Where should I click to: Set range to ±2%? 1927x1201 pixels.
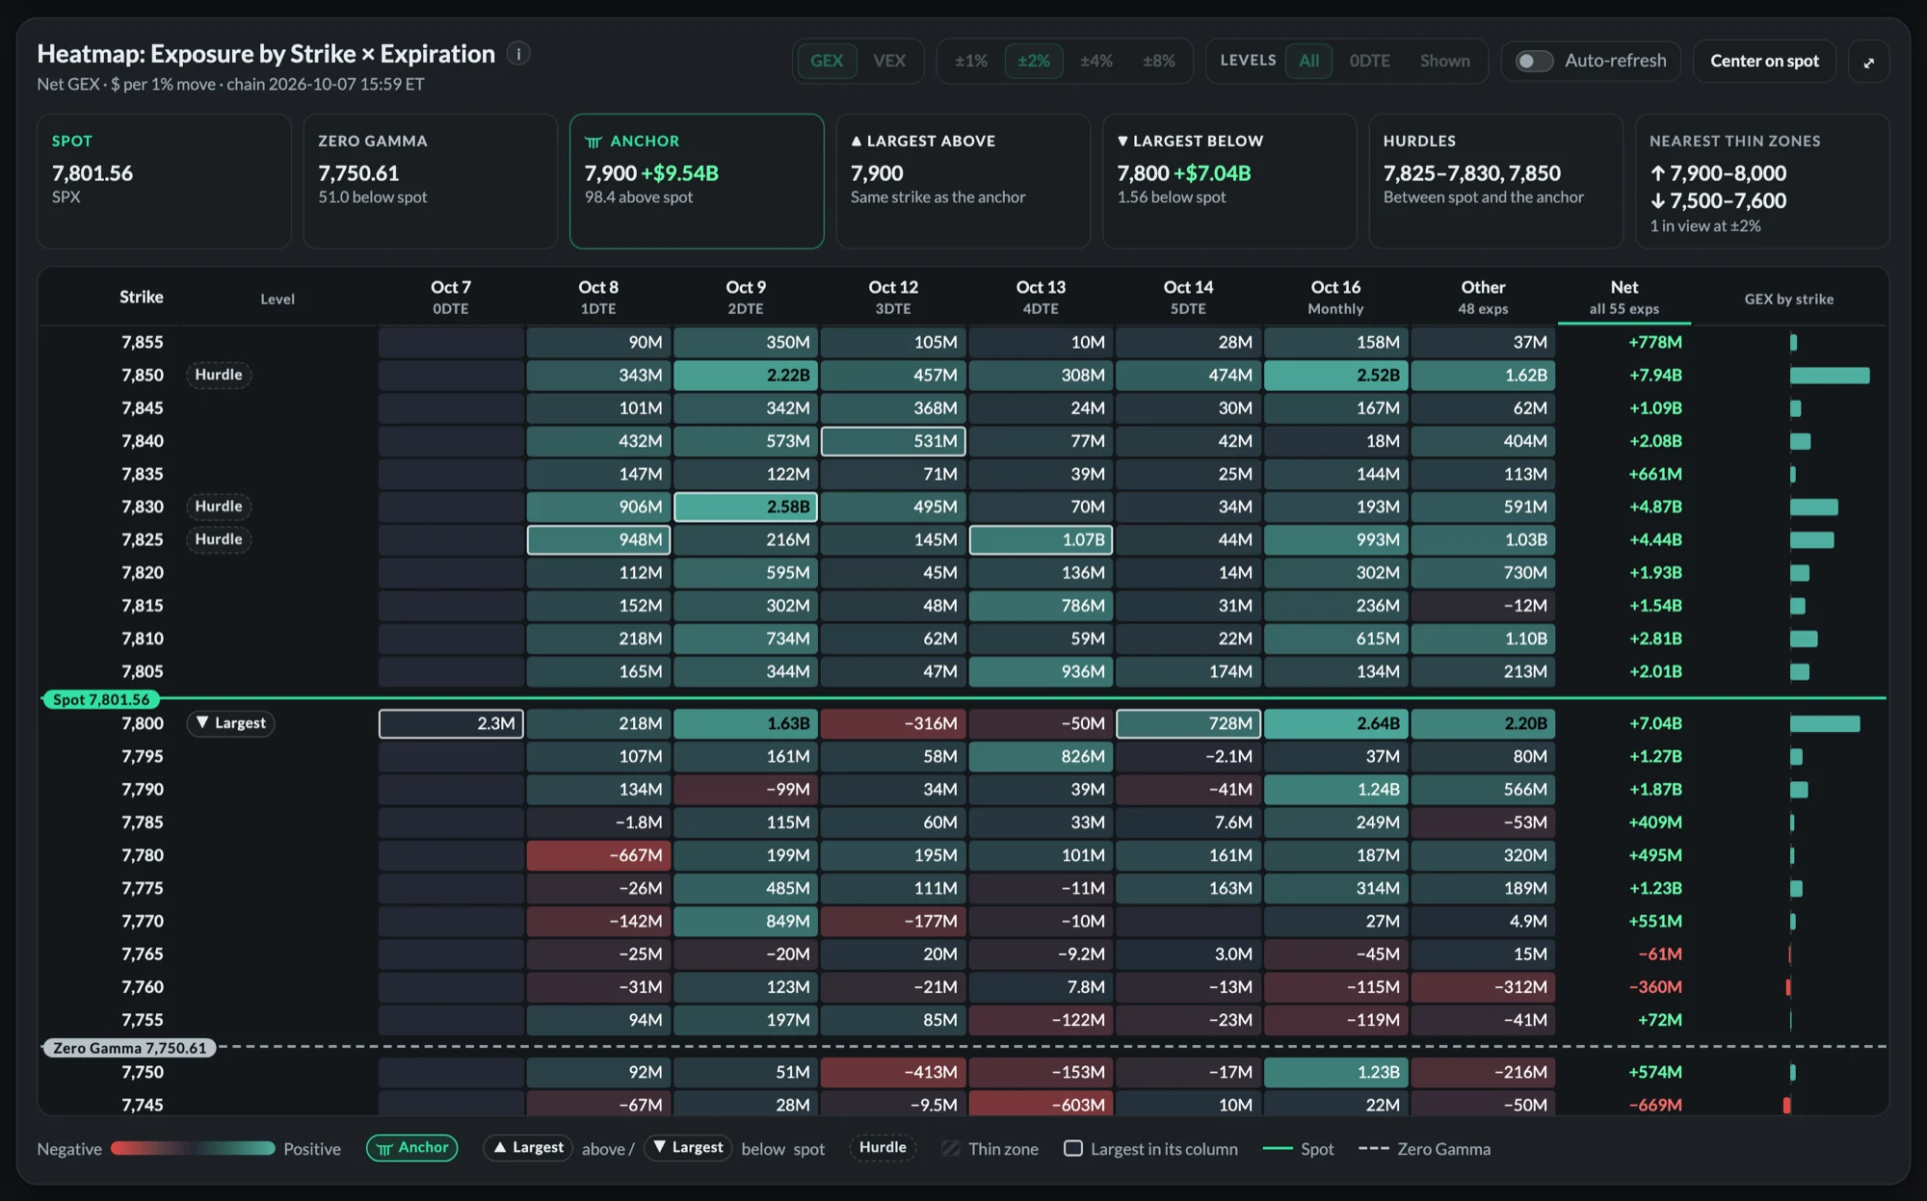(1033, 61)
